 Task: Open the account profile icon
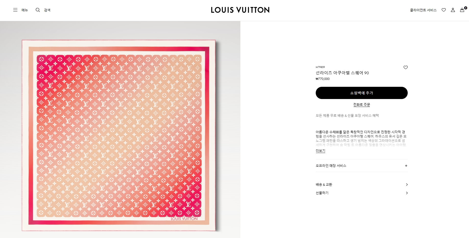point(453,10)
